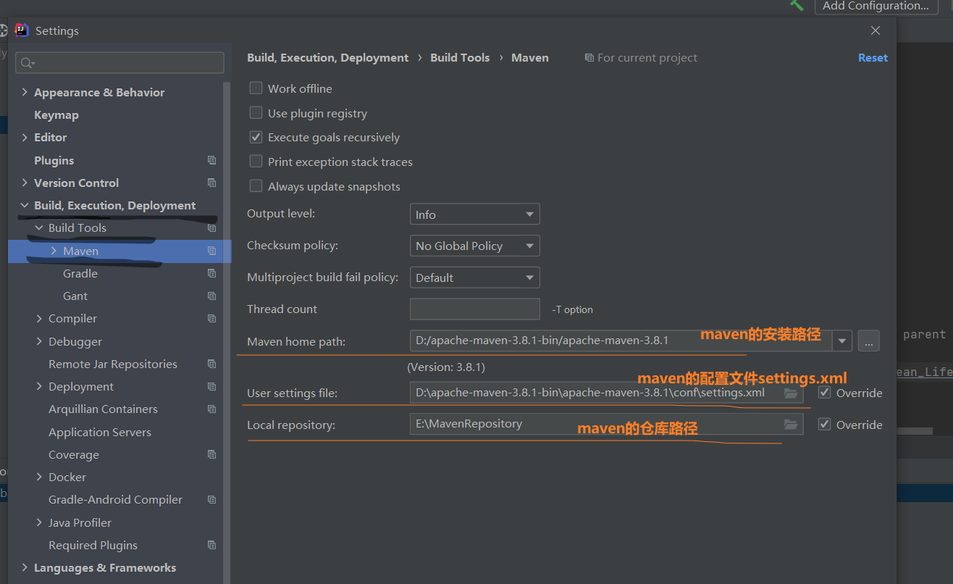Click Build, Execution, Deployment breadcrumb
Screen dimensions: 953x584
click(x=328, y=57)
